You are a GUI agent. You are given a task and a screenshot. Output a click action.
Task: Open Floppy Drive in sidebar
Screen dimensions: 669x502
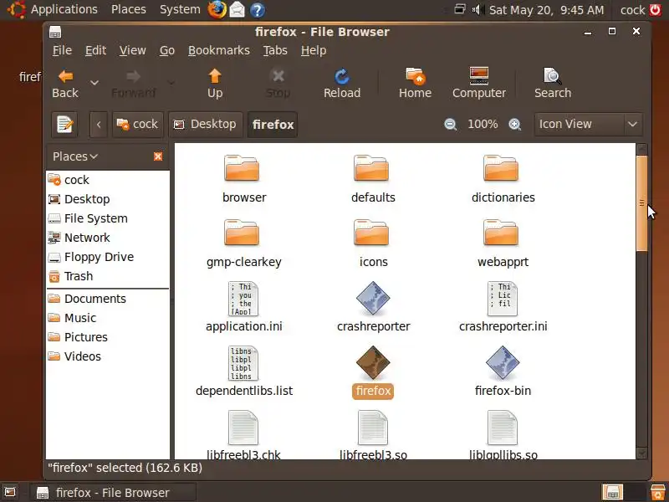coord(108,257)
